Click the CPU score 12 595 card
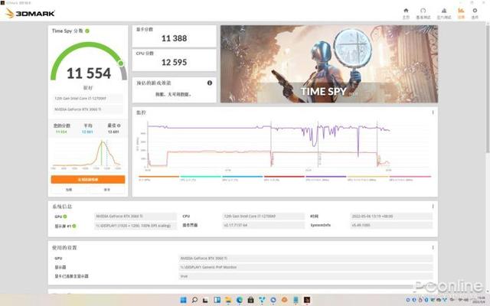Viewport: 490px width, 306px height. point(175,60)
